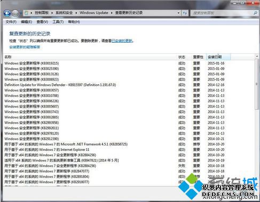Sort by 状态 column header

pyautogui.click(x=182, y=57)
